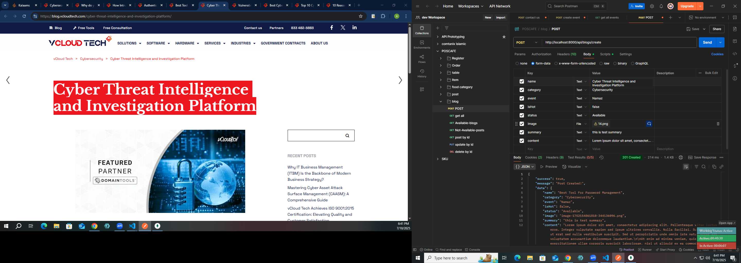Expand the Register folder
741x263 pixels.
pyautogui.click(x=440, y=58)
